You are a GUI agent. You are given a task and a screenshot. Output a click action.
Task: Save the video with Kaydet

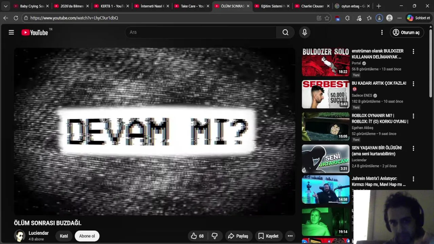tap(268, 236)
